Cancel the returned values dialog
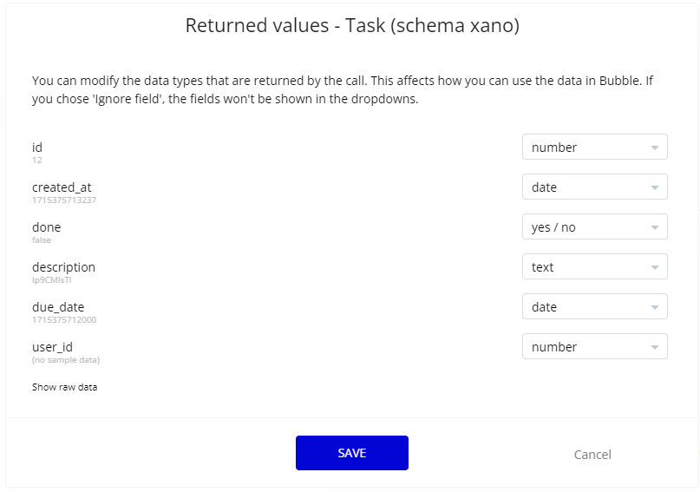 point(592,455)
